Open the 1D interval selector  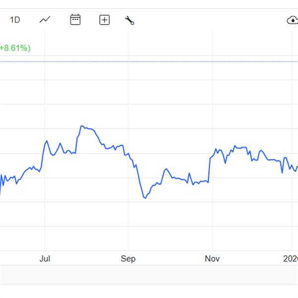coord(15,20)
